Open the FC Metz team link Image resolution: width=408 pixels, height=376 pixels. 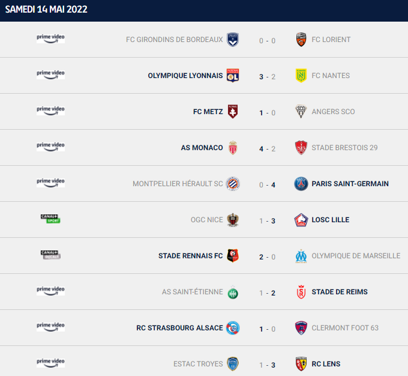(x=208, y=112)
